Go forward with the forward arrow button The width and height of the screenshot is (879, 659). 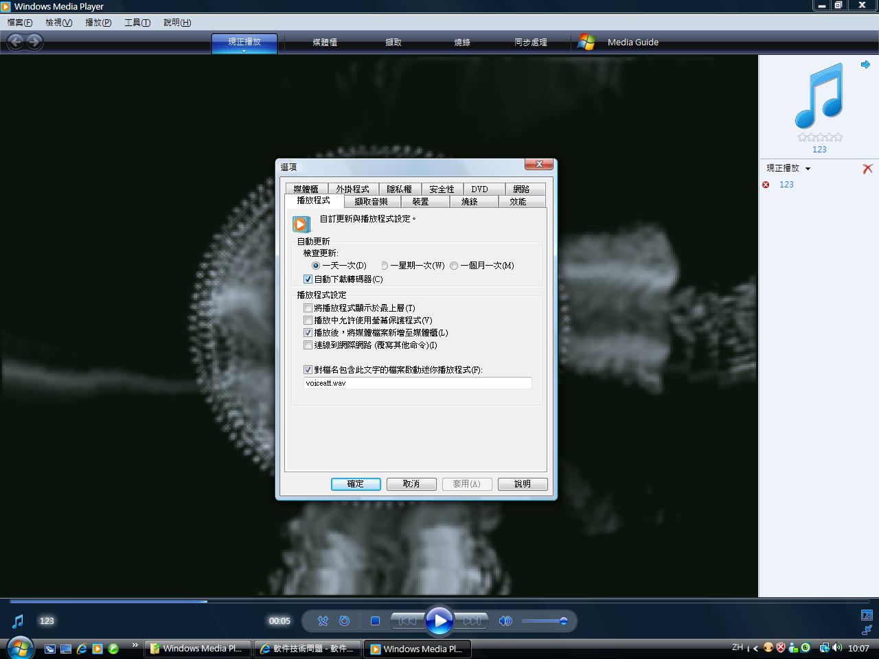pyautogui.click(x=34, y=42)
